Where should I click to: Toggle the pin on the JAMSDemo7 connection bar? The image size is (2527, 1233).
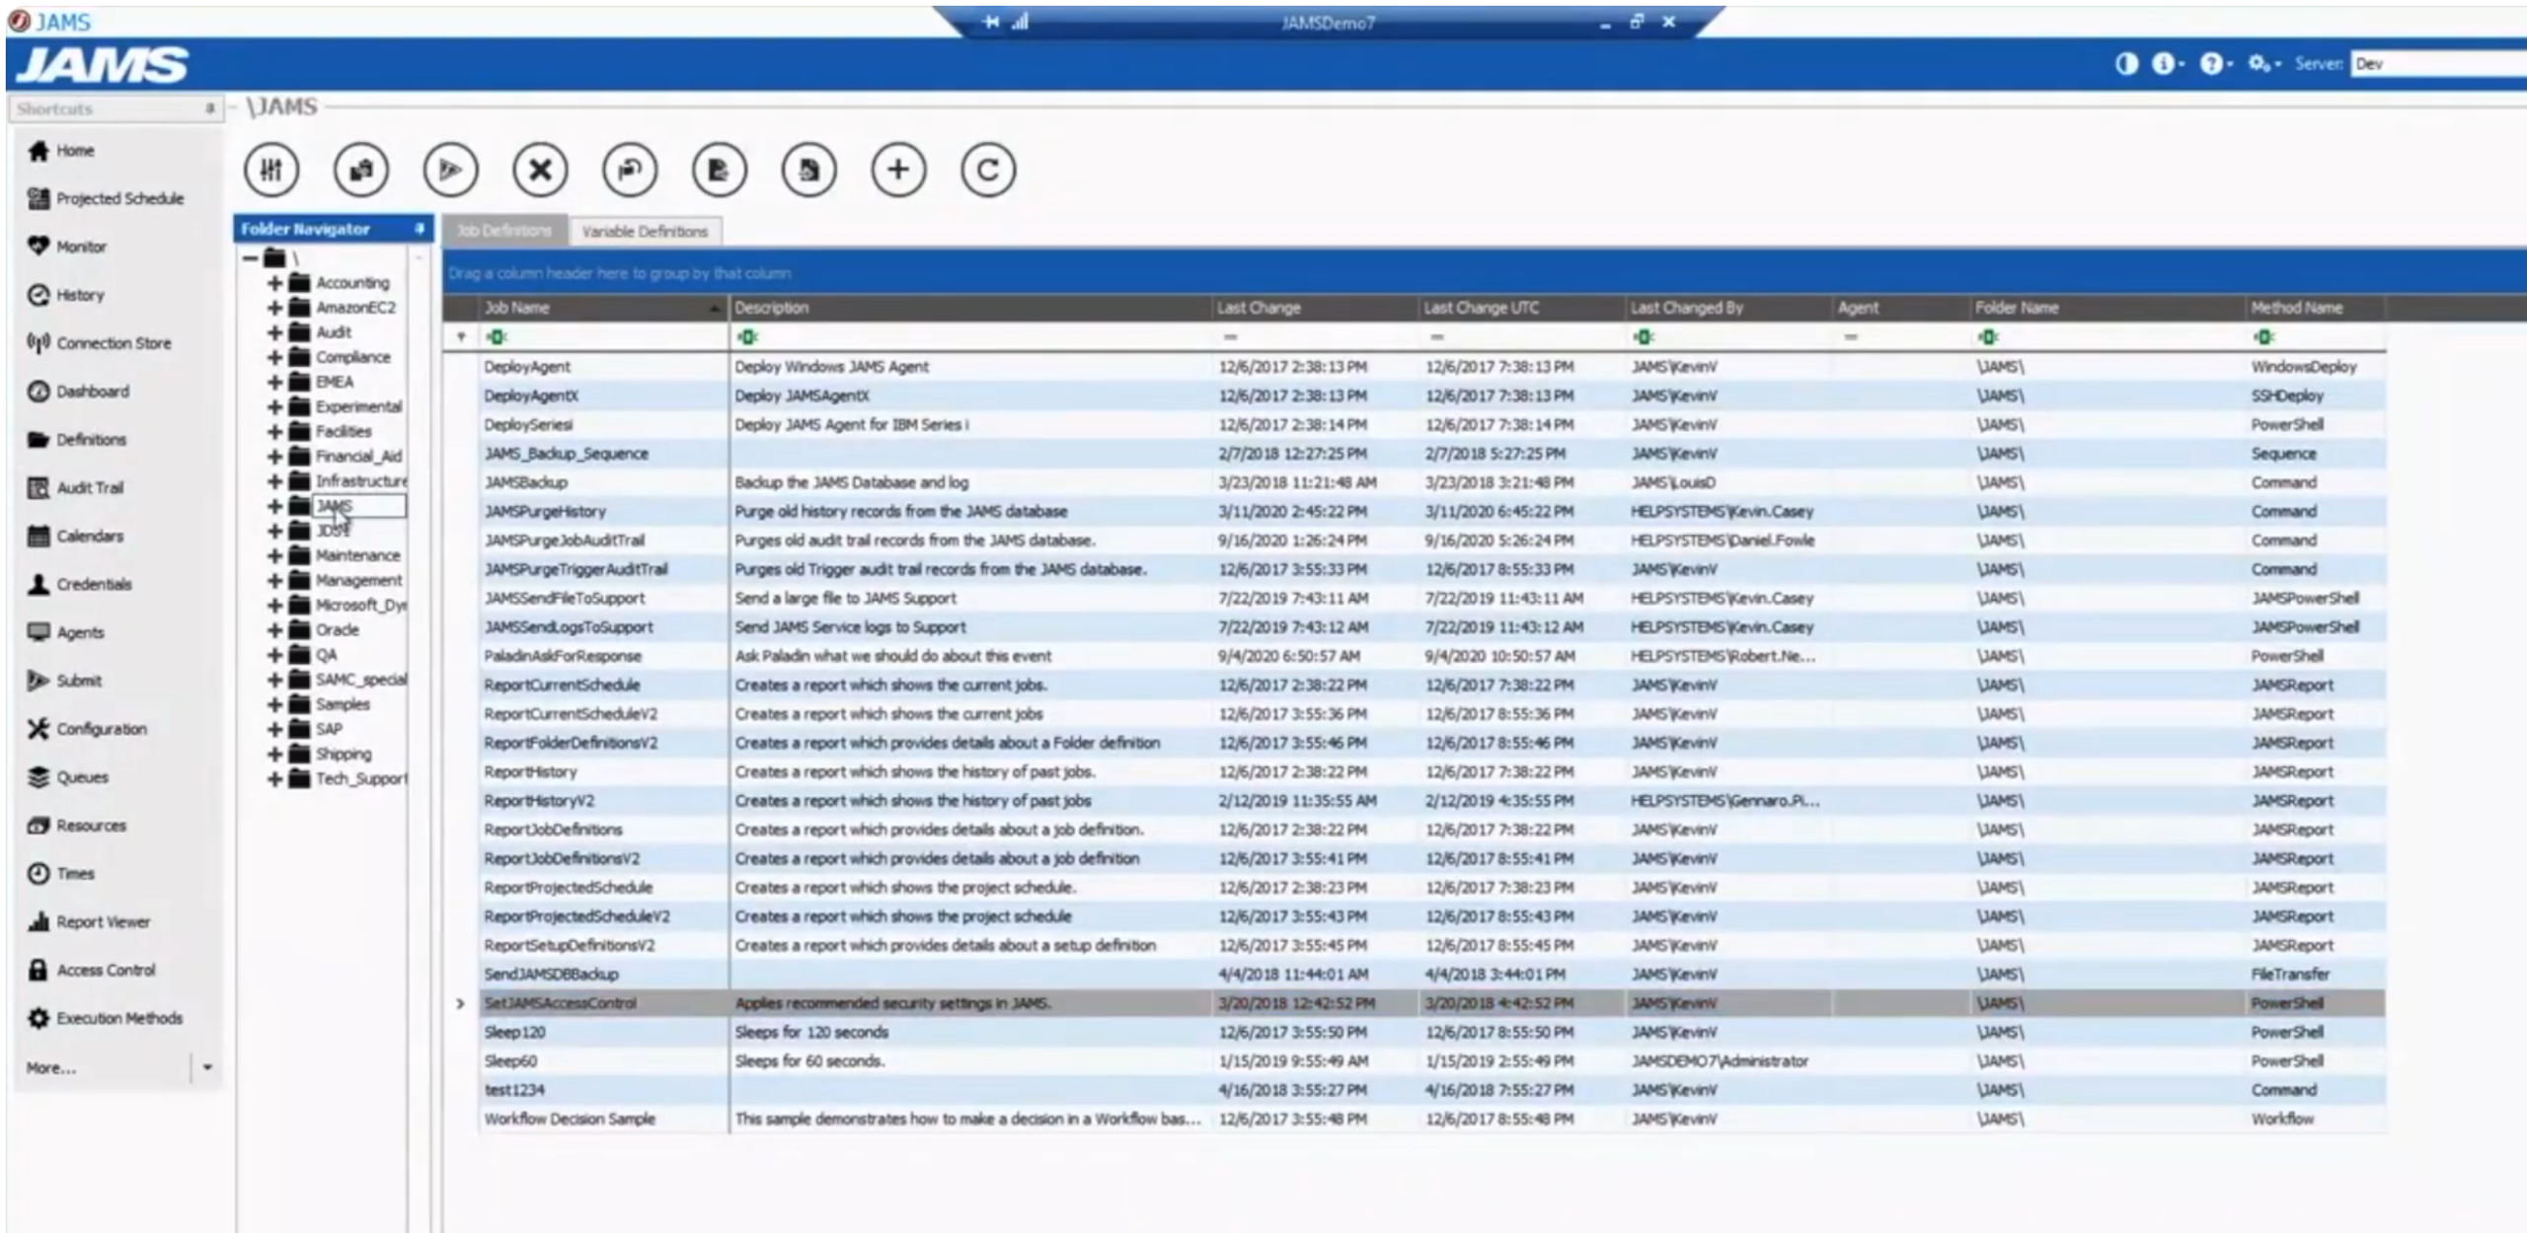[x=991, y=22]
